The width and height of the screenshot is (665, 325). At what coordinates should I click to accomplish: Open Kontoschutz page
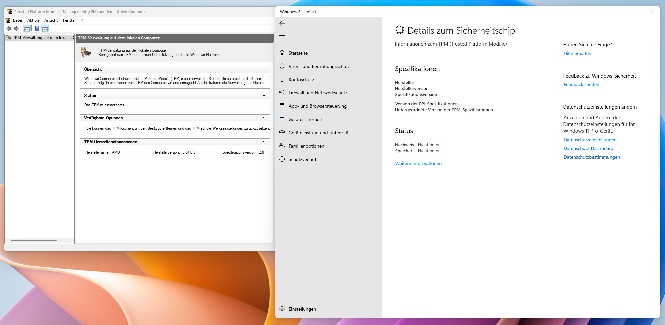click(x=329, y=80)
